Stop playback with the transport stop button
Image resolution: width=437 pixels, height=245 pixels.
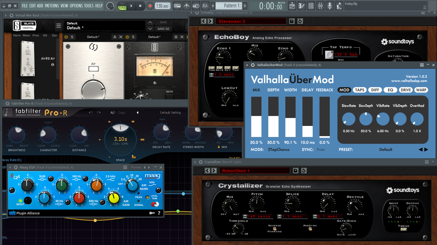click(x=140, y=6)
